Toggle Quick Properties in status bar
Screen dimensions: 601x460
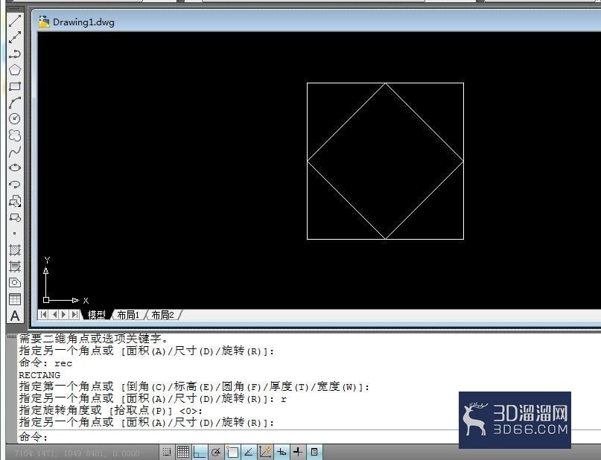coord(314,452)
